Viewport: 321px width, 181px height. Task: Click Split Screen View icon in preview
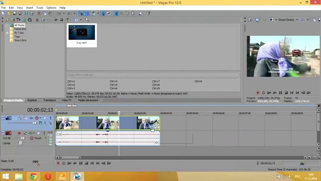tap(271, 20)
